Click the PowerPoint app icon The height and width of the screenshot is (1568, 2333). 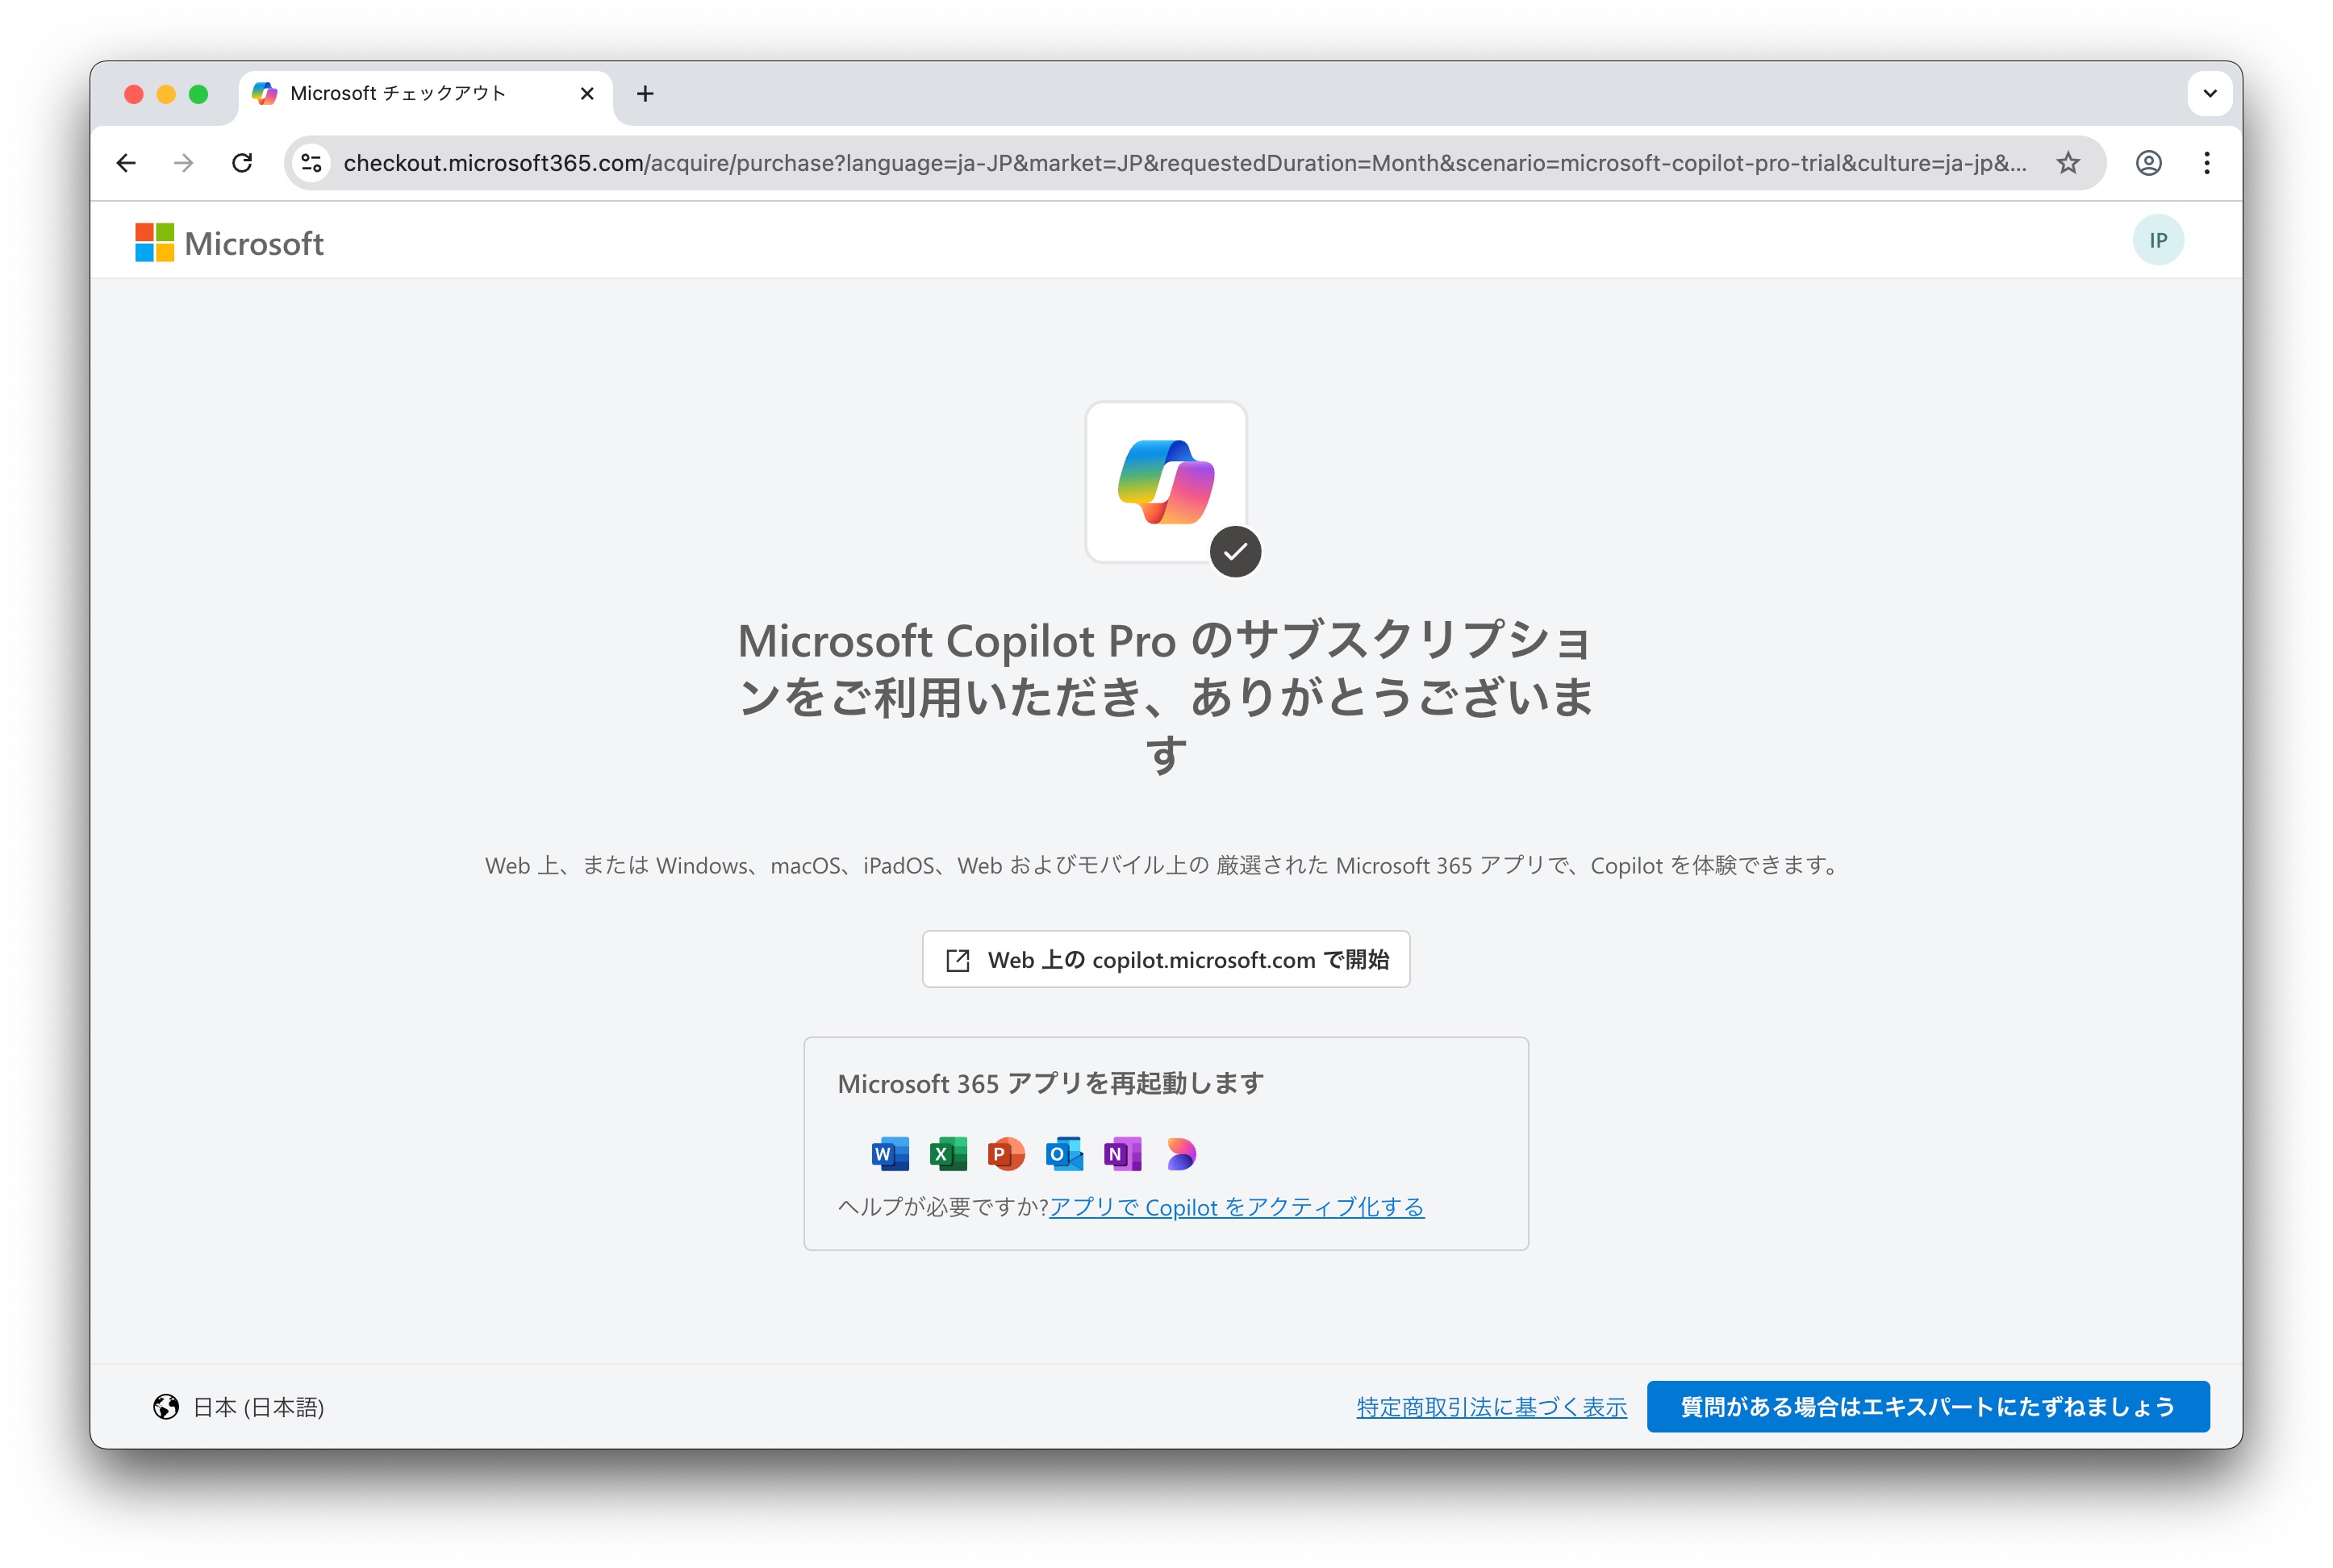click(x=1005, y=1154)
